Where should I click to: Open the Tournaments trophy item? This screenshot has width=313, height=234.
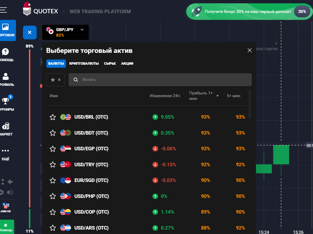pos(6,103)
